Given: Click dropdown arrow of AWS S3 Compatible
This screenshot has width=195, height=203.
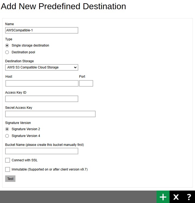Looking at the screenshot, I should click(x=75, y=67).
